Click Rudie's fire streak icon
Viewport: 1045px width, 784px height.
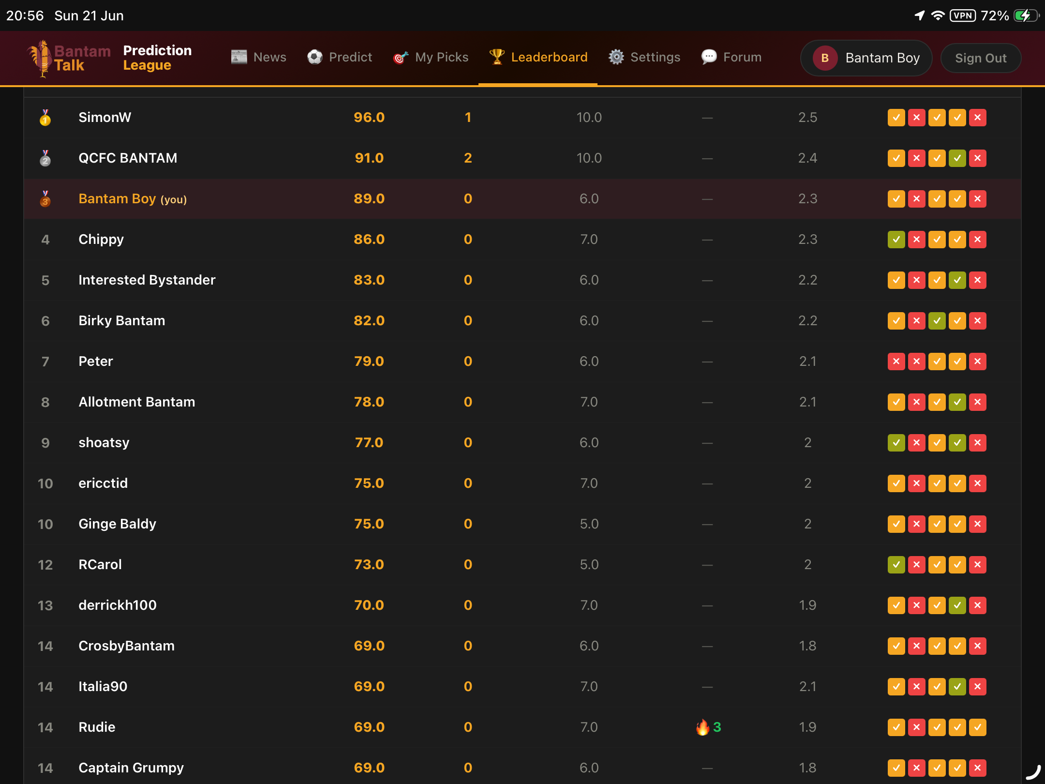tap(702, 727)
